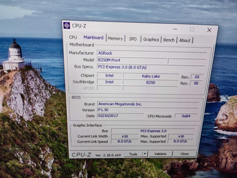Click the Max Supported link speed 8.0 GT/s

tap(180, 141)
